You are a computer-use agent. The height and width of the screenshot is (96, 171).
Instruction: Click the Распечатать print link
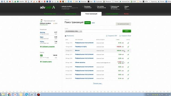pos(70,36)
